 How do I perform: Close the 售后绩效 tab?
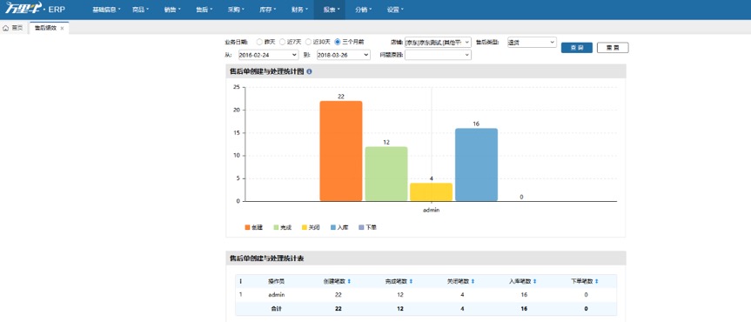click(62, 28)
